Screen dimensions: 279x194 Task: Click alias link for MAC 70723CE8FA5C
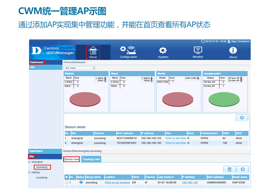click(176, 143)
